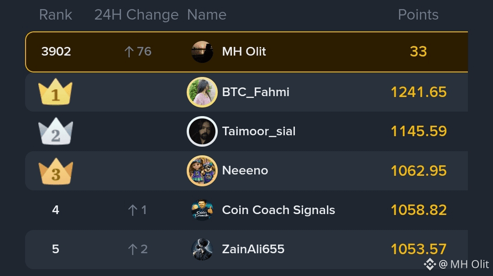
Task: Click the Binance logo watermark icon
Action: (x=430, y=265)
